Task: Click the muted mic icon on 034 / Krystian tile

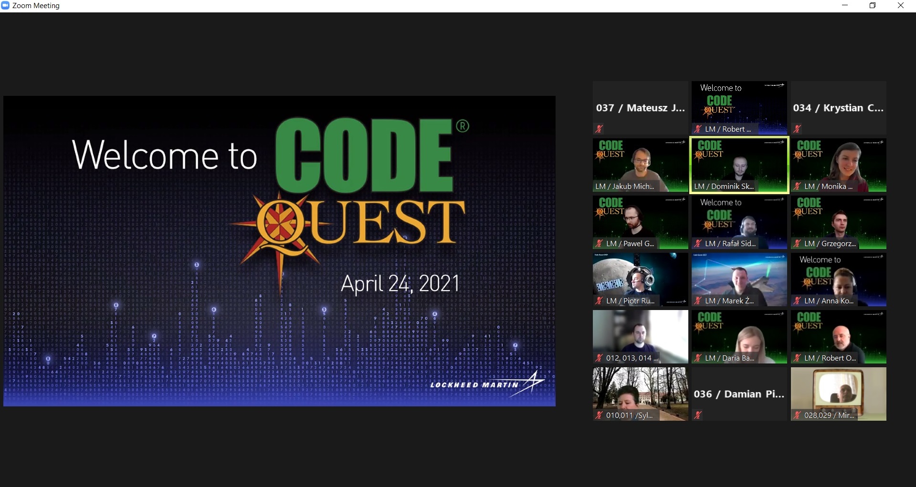Action: click(797, 129)
